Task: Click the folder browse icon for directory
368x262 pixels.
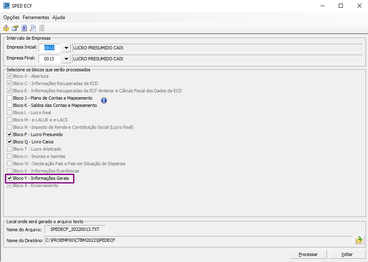Action: click(359, 240)
